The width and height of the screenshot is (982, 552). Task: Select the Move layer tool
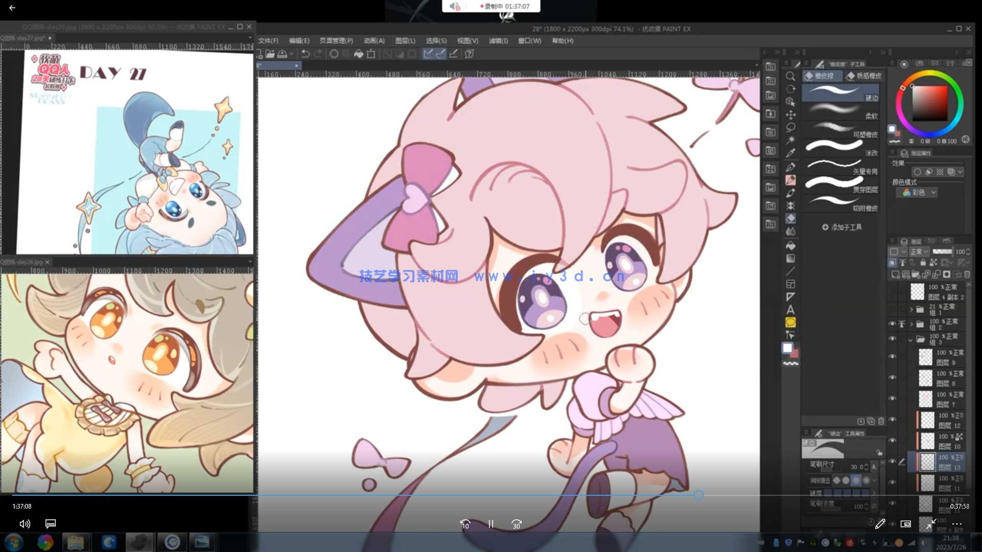pyautogui.click(x=790, y=114)
